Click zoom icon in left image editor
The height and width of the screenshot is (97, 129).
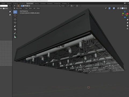10,12
